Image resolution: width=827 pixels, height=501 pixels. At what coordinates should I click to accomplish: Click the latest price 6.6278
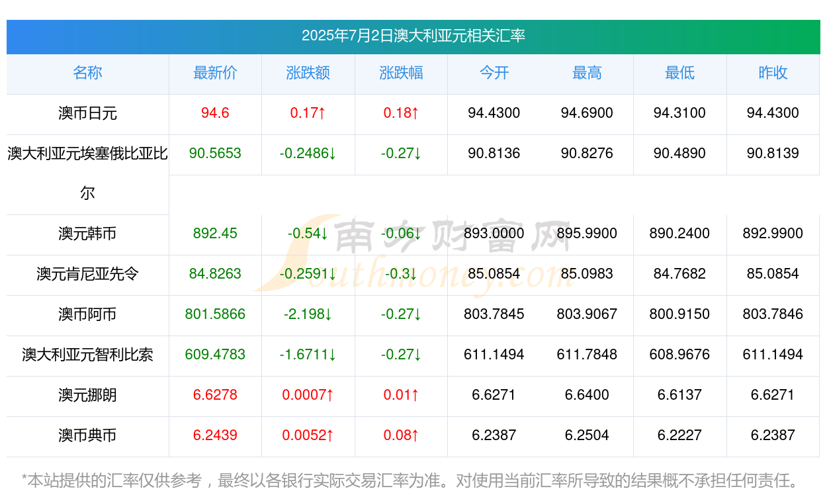[215, 395]
